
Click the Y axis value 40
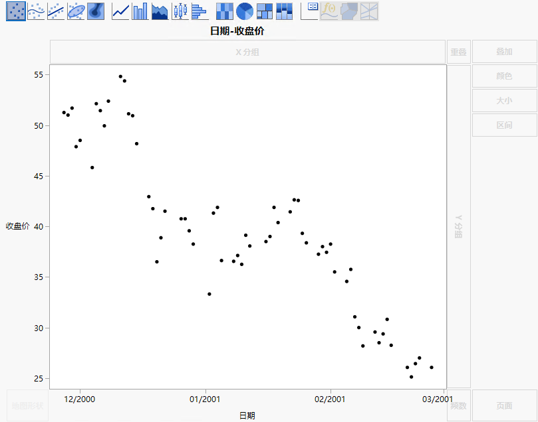tap(39, 226)
